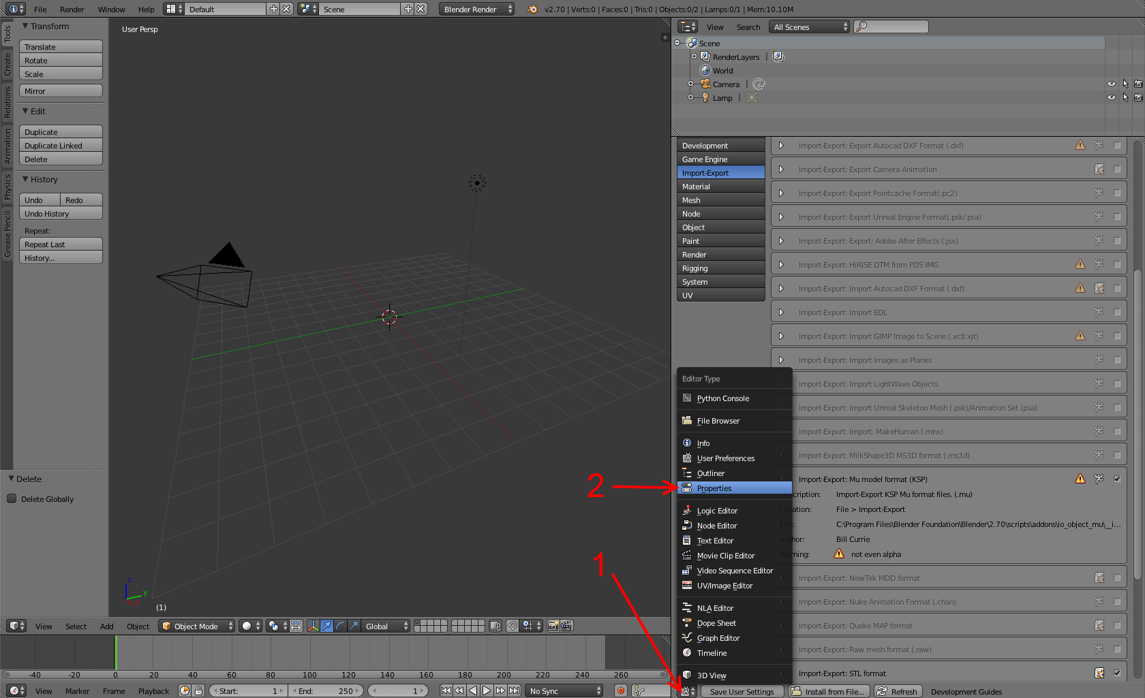The width and height of the screenshot is (1145, 698).
Task: Open the Object Mode dropdown
Action: 197,626
